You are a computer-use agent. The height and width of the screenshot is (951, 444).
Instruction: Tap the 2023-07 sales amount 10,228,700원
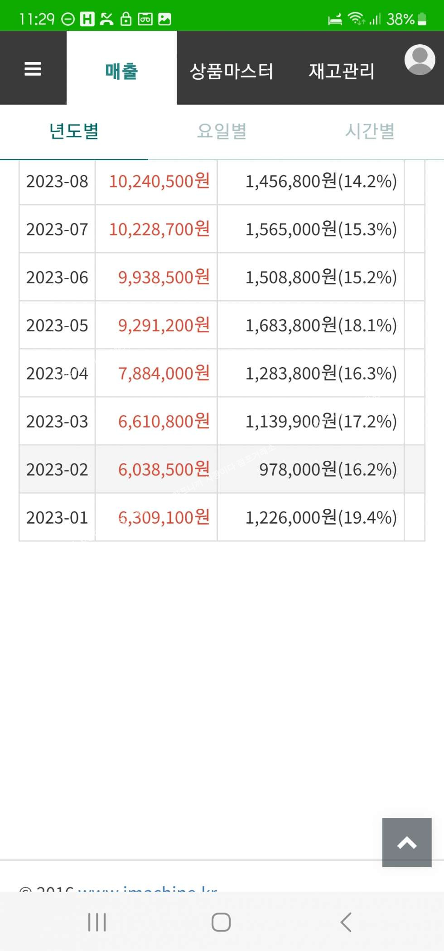[159, 229]
